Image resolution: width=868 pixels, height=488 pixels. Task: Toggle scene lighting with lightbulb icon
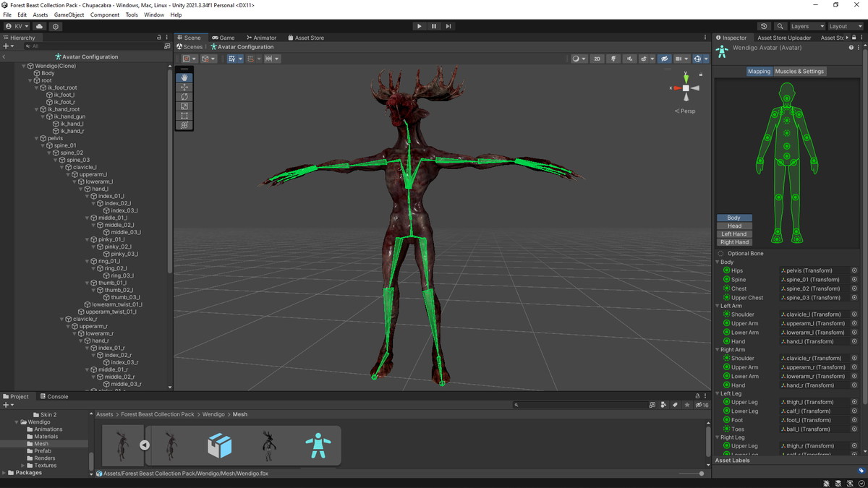(613, 59)
